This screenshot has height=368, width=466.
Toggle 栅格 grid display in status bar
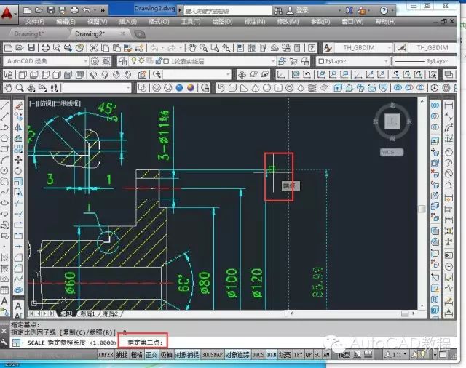tap(137, 354)
